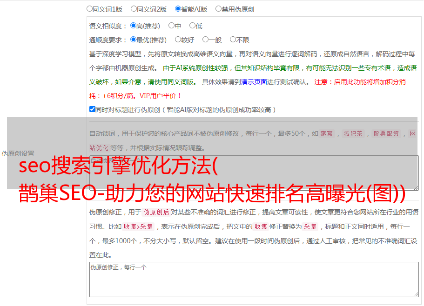
Task: Set 通顺度要求 to 一般
Action: click(206, 40)
